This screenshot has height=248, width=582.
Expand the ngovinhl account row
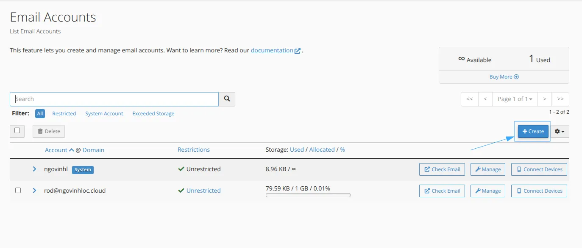coord(35,169)
